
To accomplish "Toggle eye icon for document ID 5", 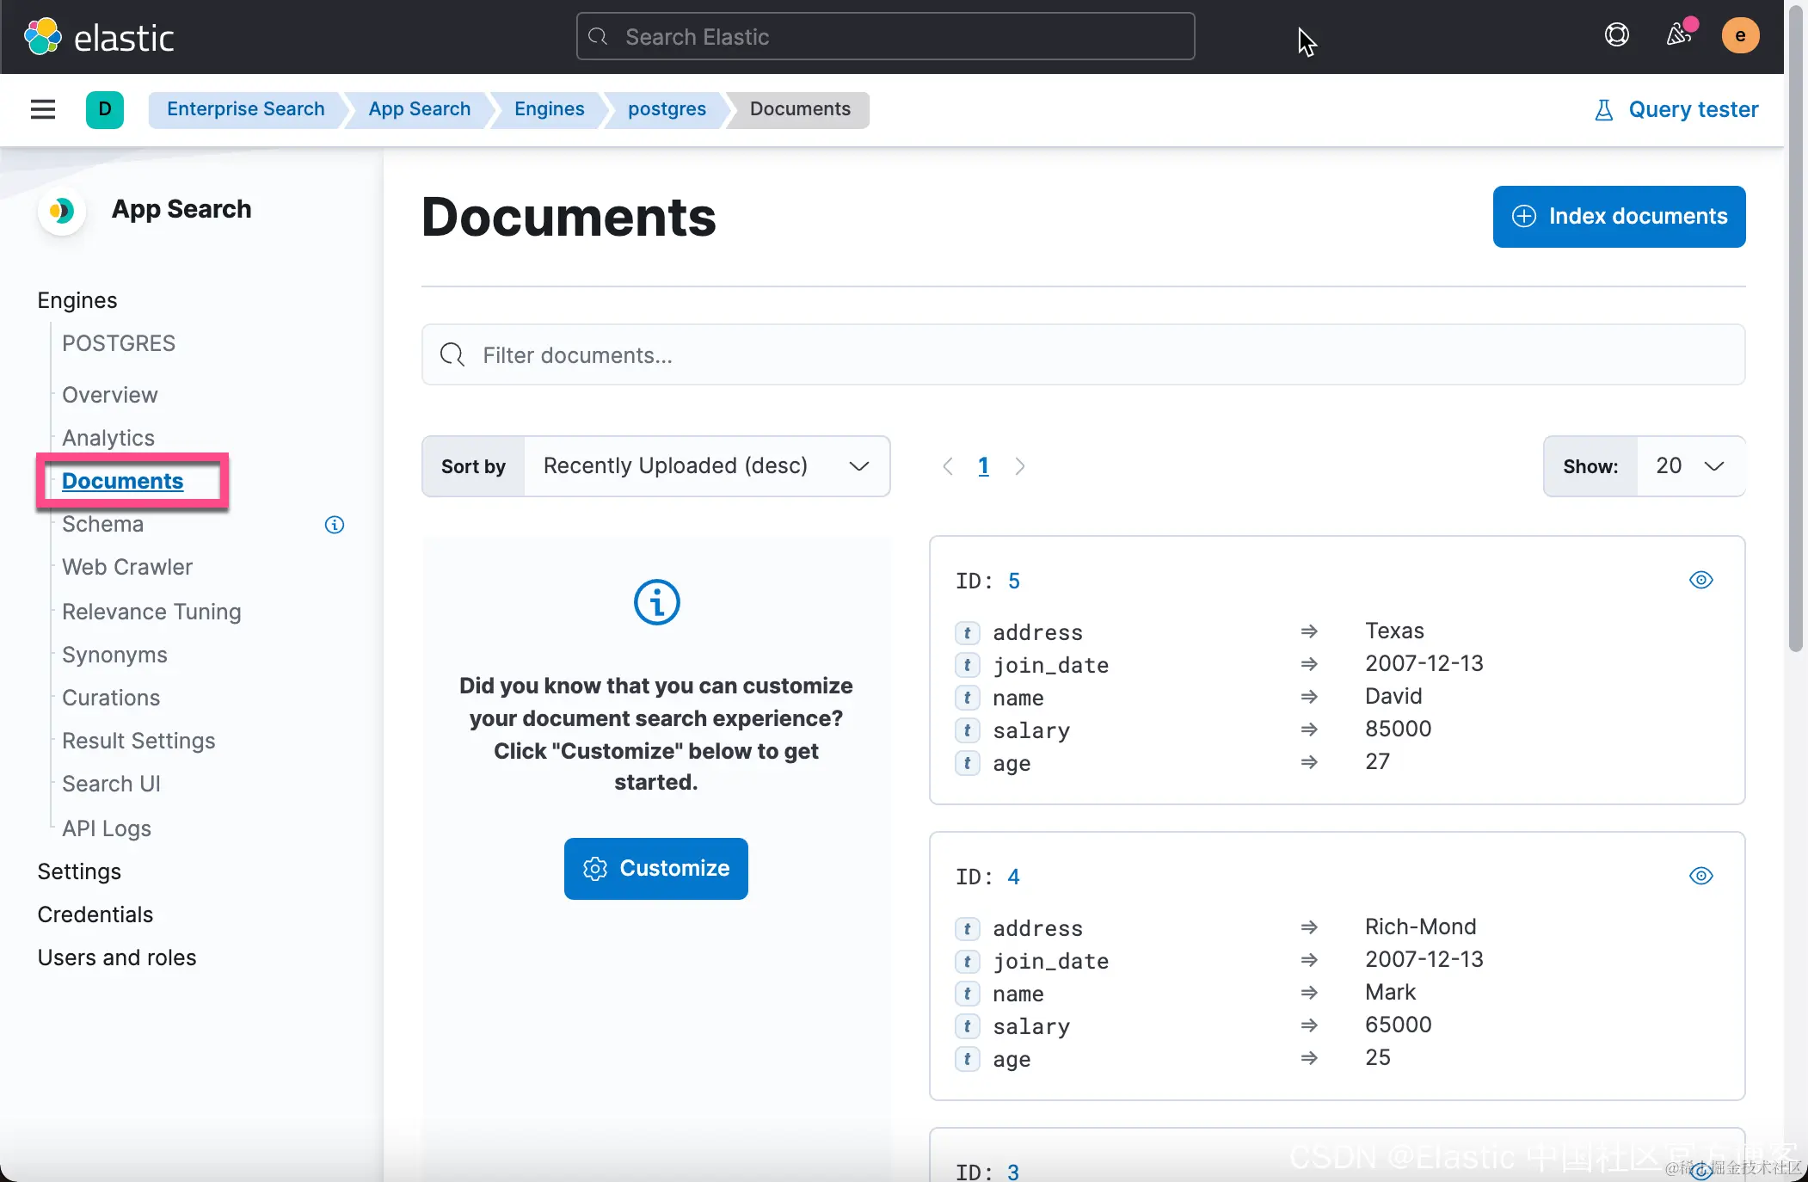I will (1700, 580).
